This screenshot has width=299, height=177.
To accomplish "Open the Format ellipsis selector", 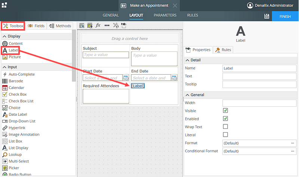I will point(293,143).
